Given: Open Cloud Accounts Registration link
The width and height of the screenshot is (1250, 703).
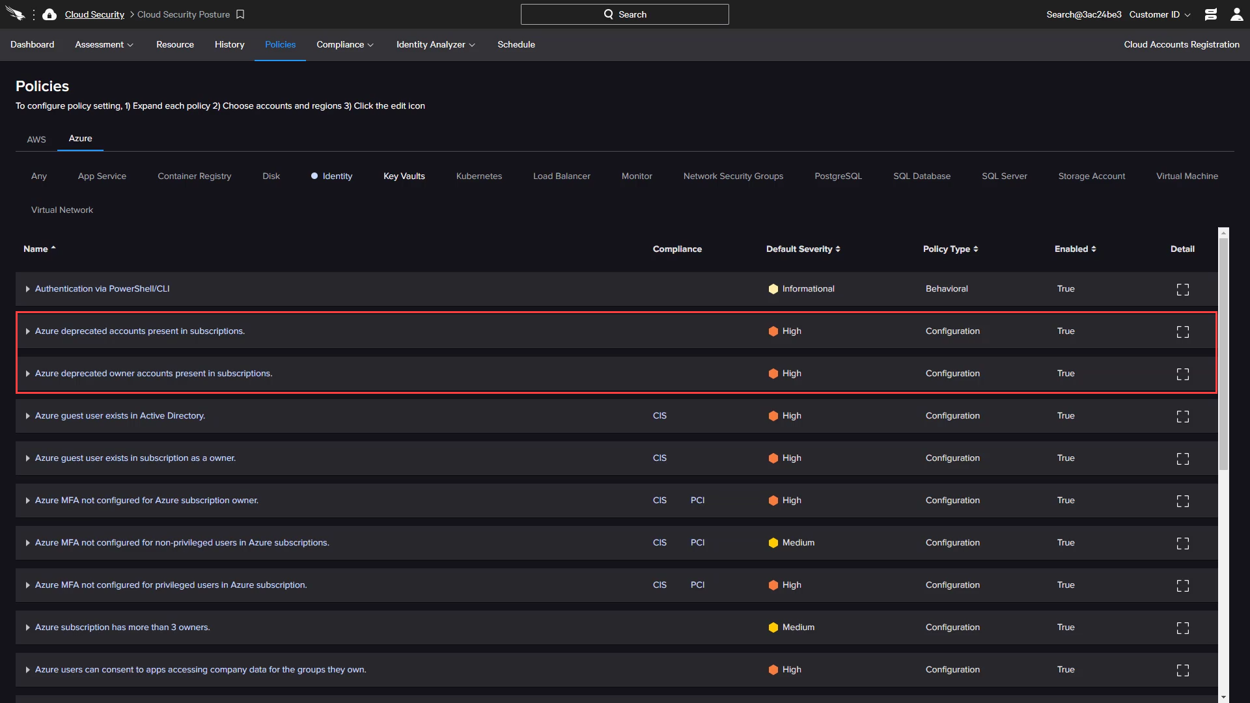Looking at the screenshot, I should [1181, 45].
